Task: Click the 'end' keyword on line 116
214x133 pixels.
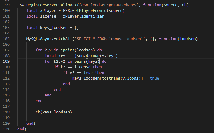Action: click(39, 101)
